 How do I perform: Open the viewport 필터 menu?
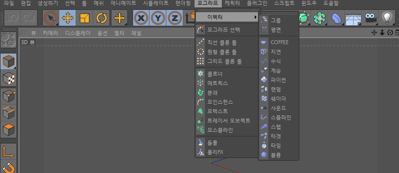(119, 33)
